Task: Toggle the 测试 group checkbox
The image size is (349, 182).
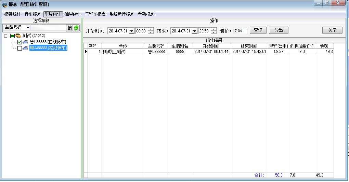Action: click(12, 36)
